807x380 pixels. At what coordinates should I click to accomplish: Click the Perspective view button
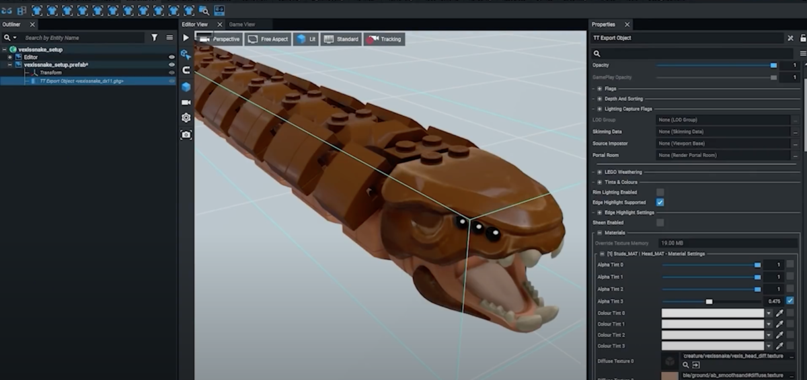pos(219,39)
